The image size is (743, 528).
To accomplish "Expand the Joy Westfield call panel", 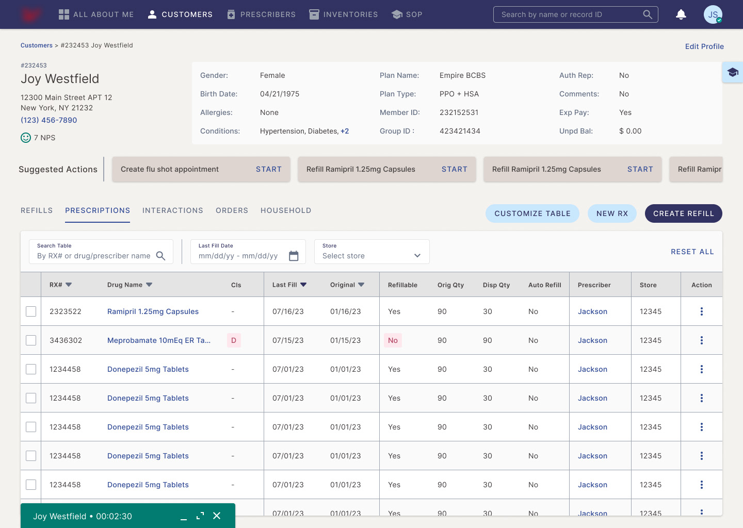I will (200, 516).
